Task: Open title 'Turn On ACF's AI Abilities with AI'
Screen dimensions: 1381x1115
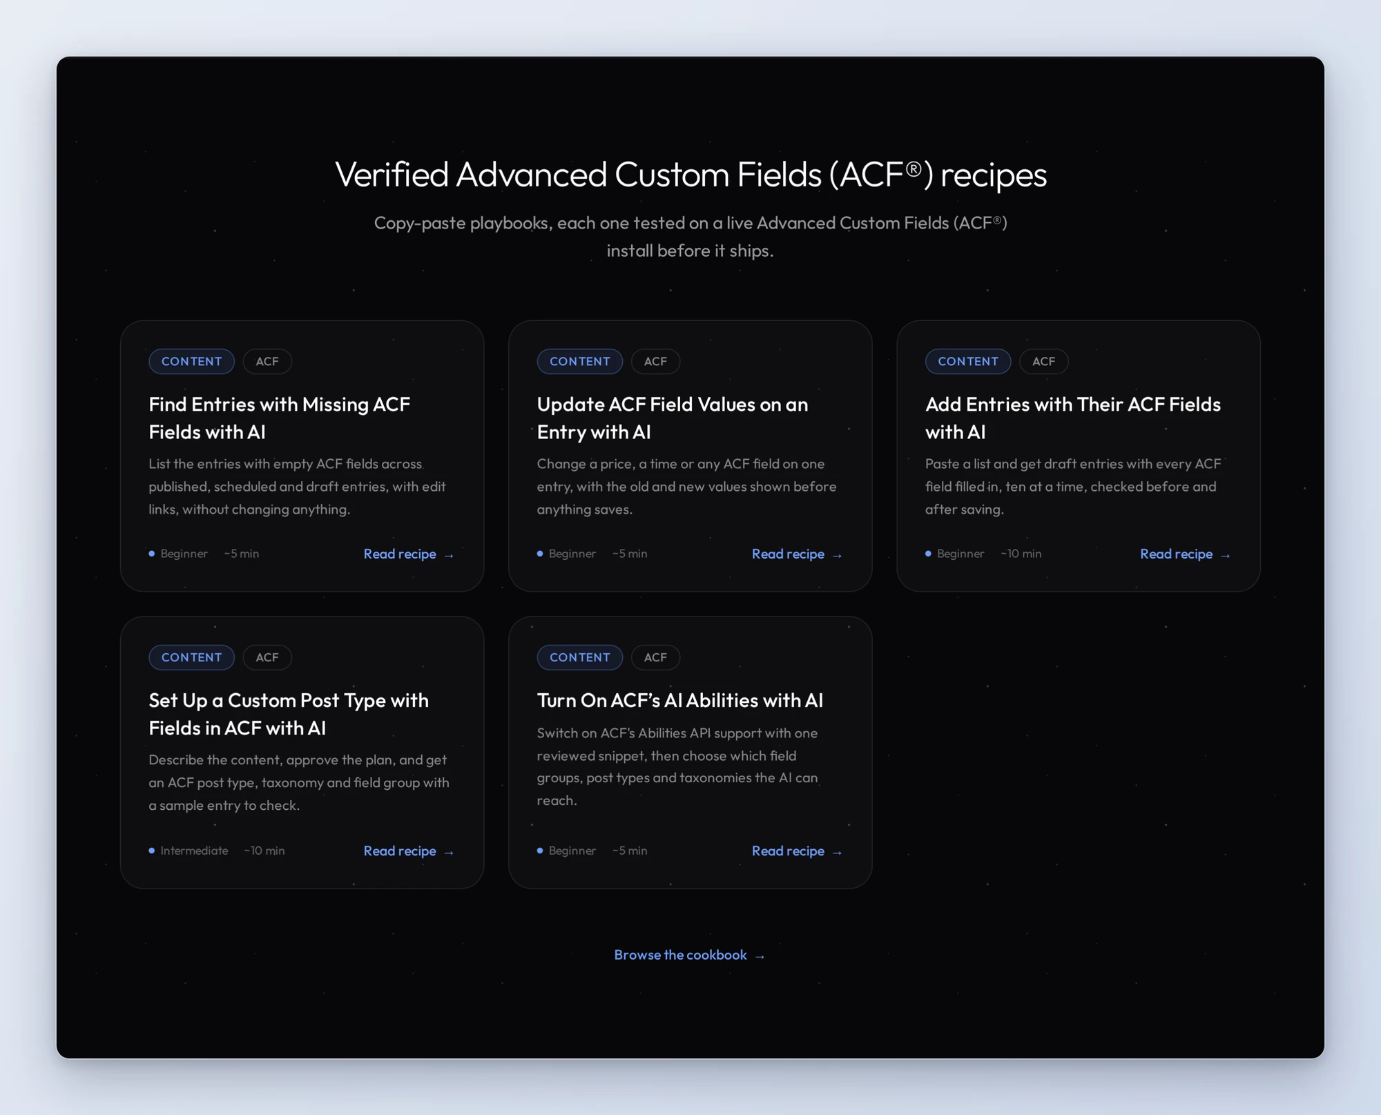Action: [680, 700]
